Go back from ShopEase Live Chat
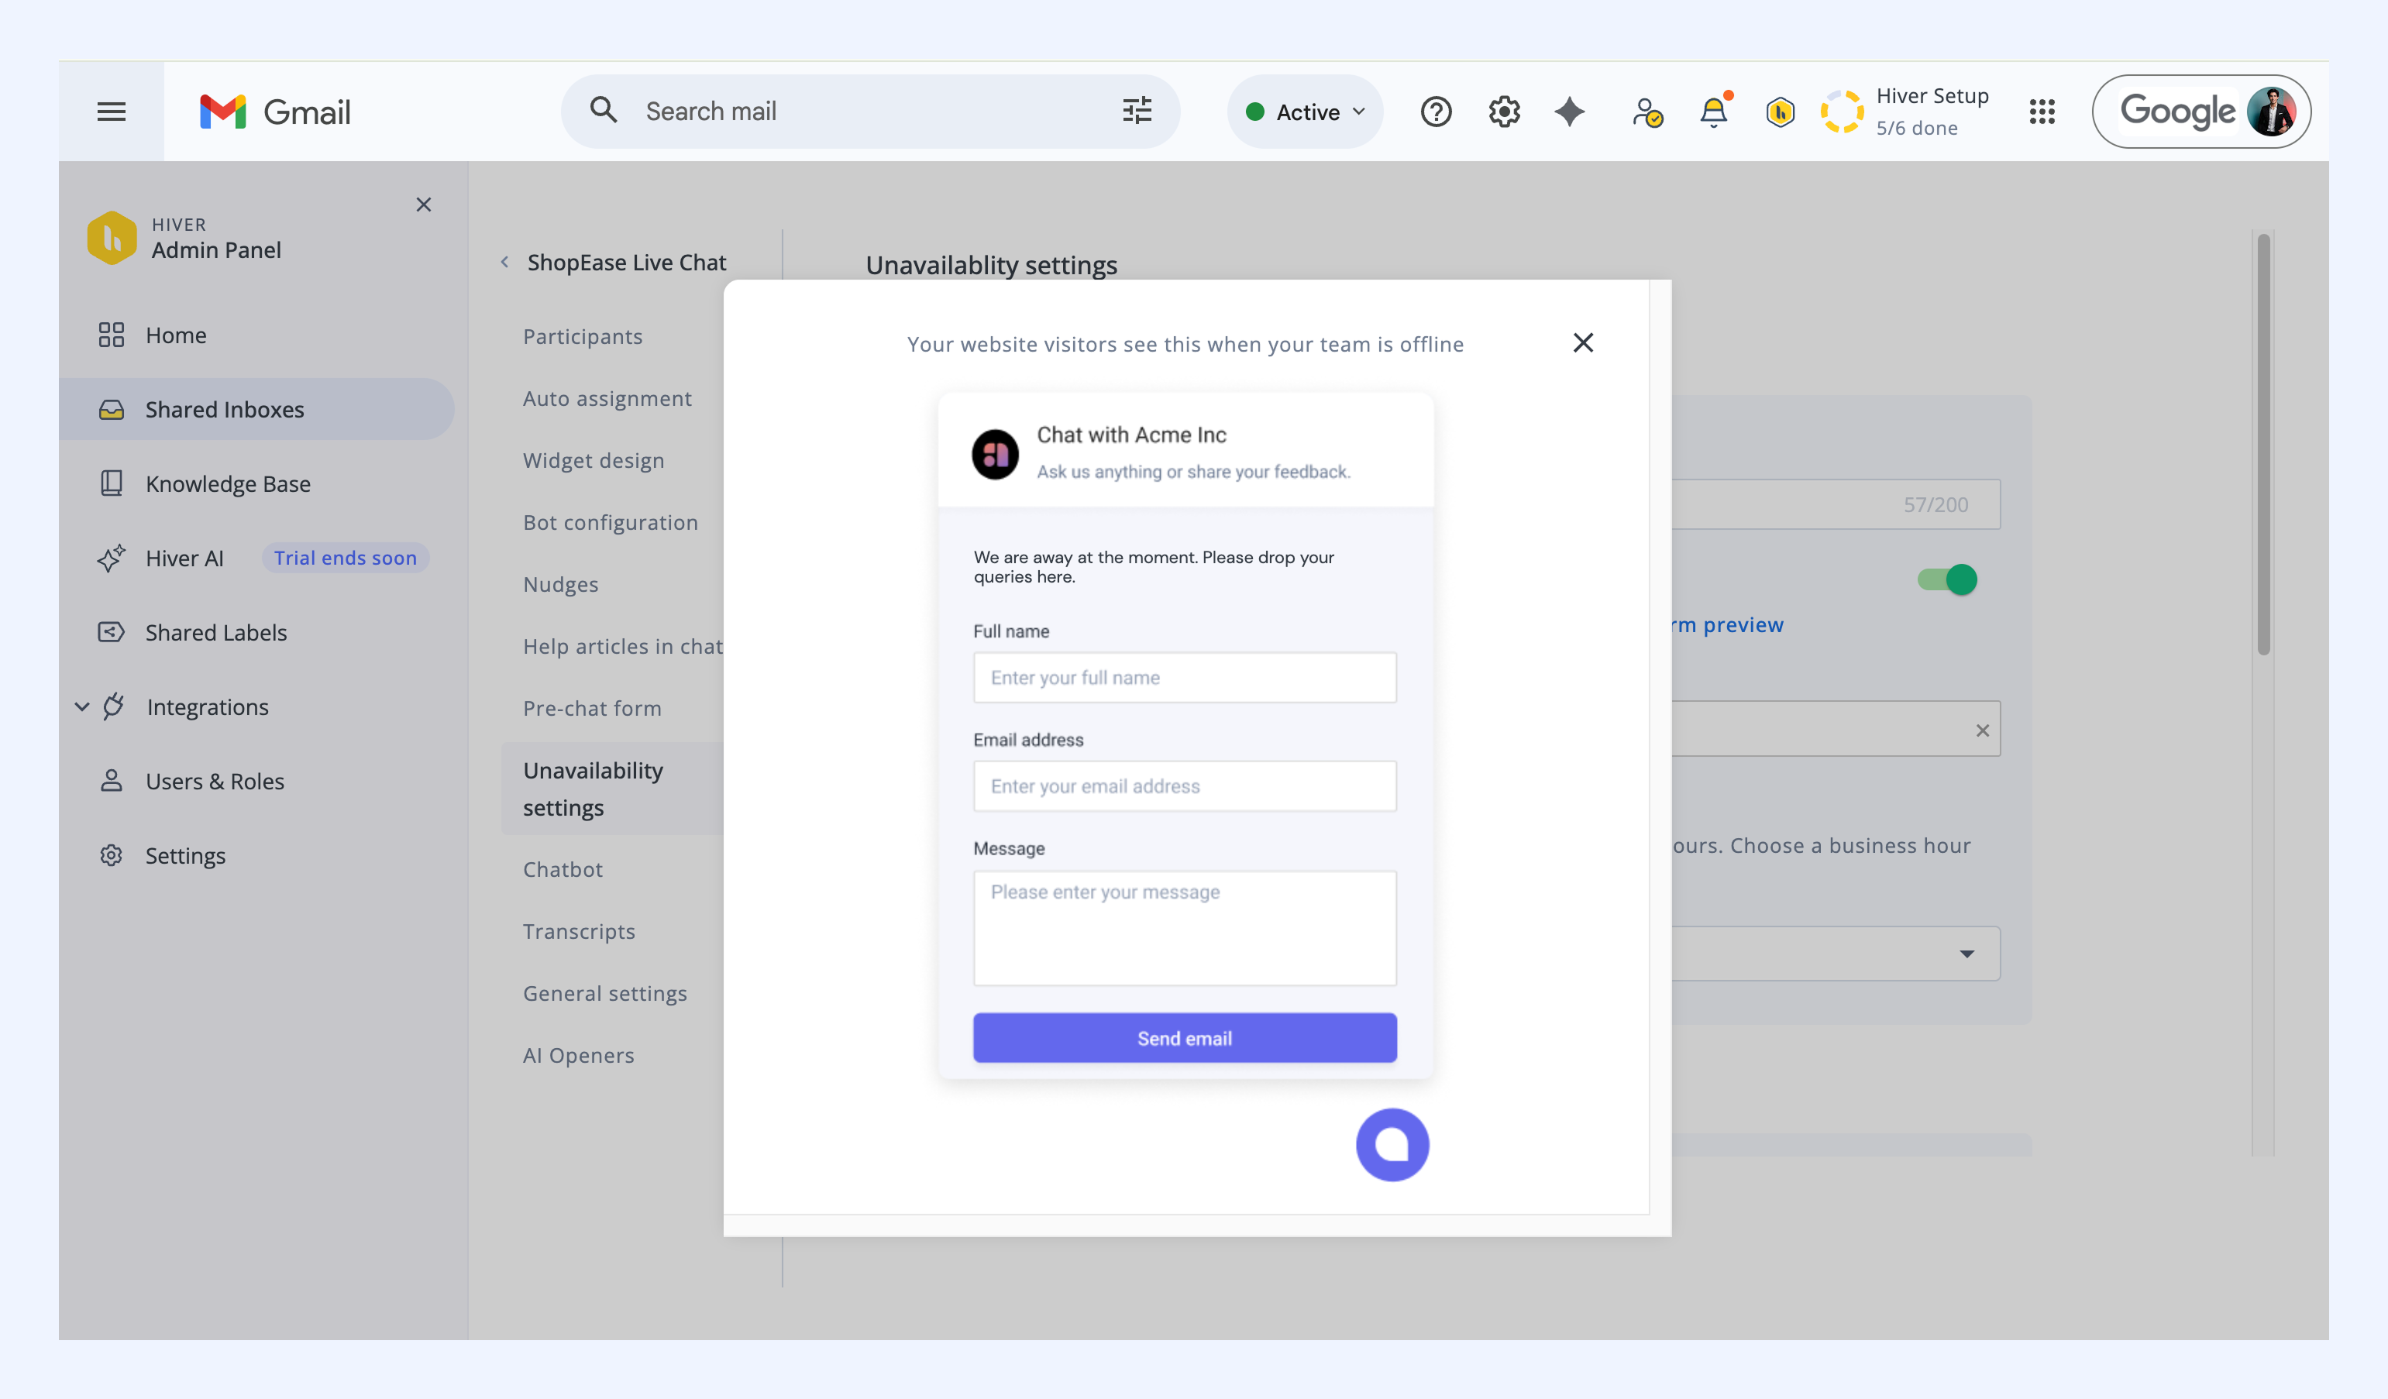The image size is (2388, 1399). coord(505,263)
